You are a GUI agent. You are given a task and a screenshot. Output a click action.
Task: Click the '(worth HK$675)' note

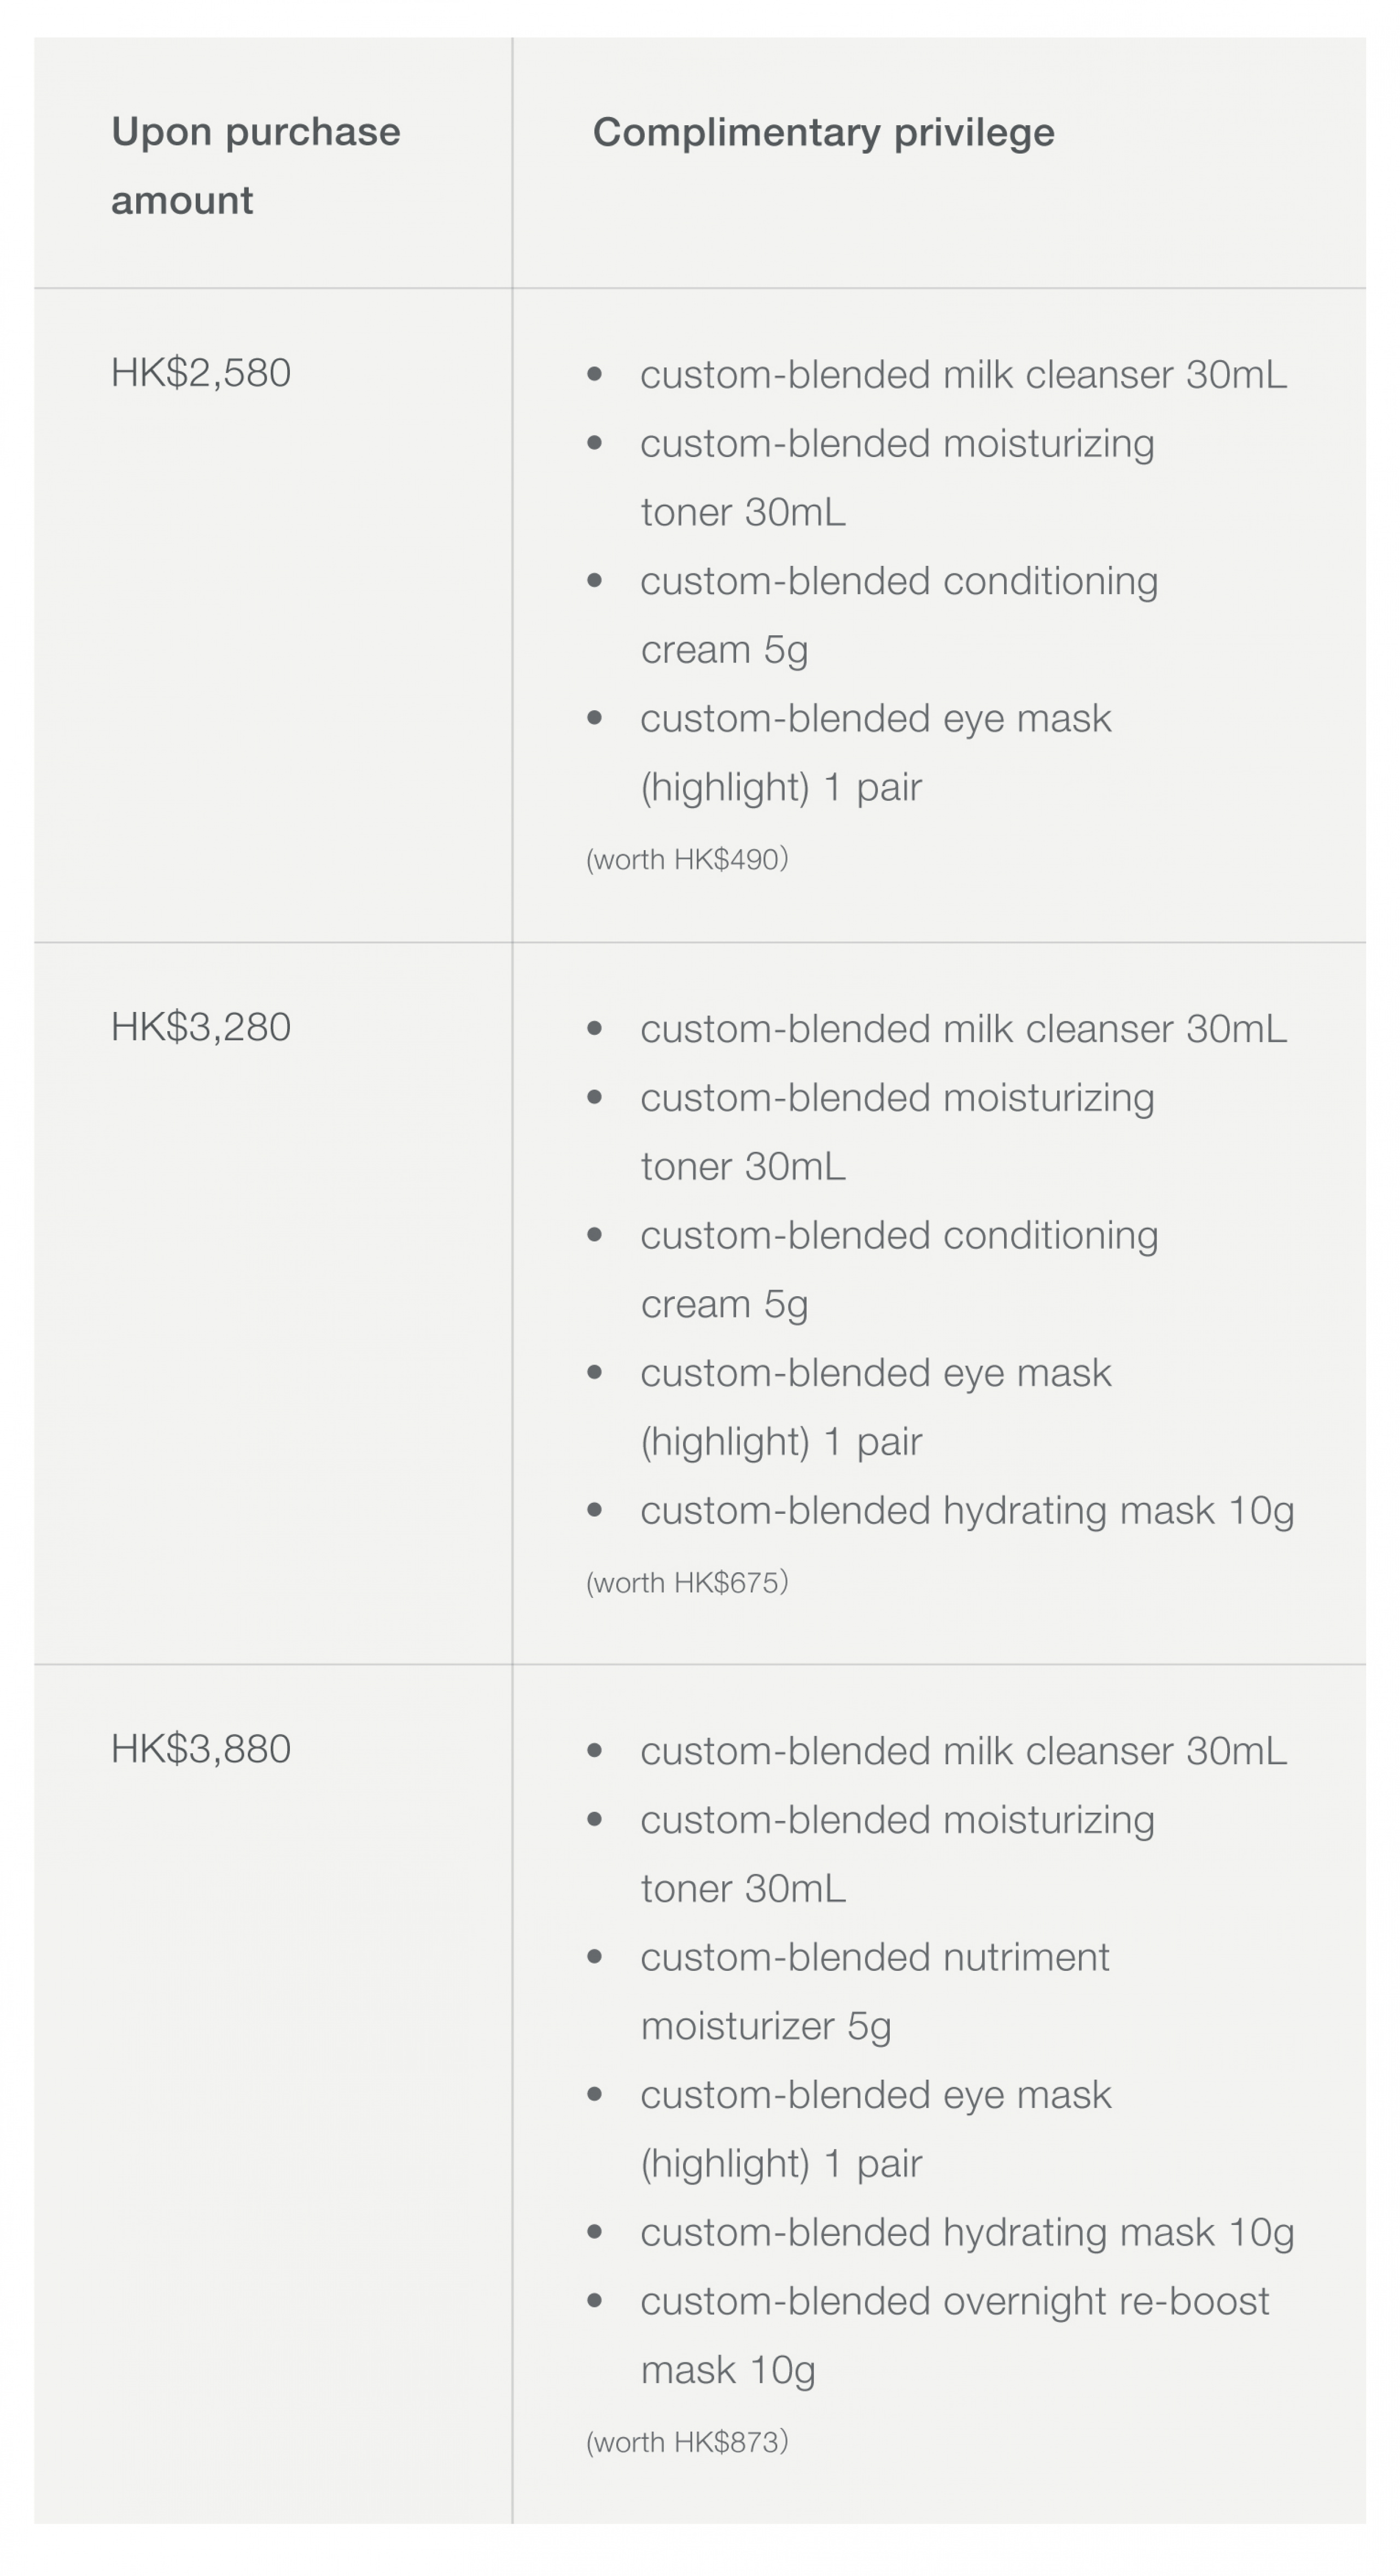click(687, 1582)
